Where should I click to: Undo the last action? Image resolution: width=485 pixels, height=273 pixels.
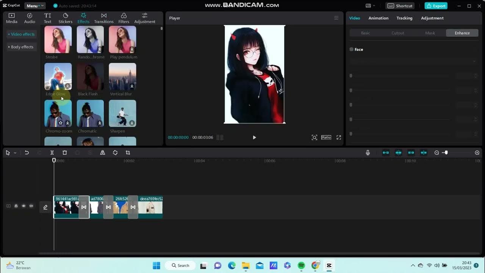27,152
